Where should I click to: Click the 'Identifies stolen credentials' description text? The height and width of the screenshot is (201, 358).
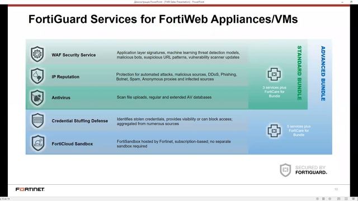coord(175,121)
